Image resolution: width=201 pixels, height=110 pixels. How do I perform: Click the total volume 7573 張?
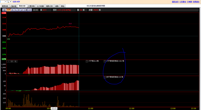coord(95,10)
